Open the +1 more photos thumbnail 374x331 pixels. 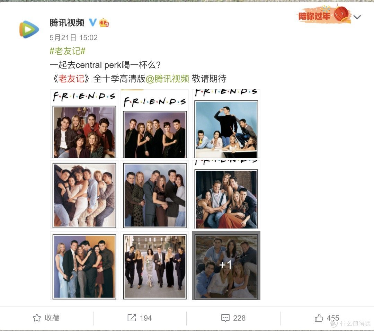pos(226,266)
